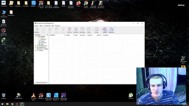
Task: Open File Explorer from the taskbar
Action: pos(7,104)
